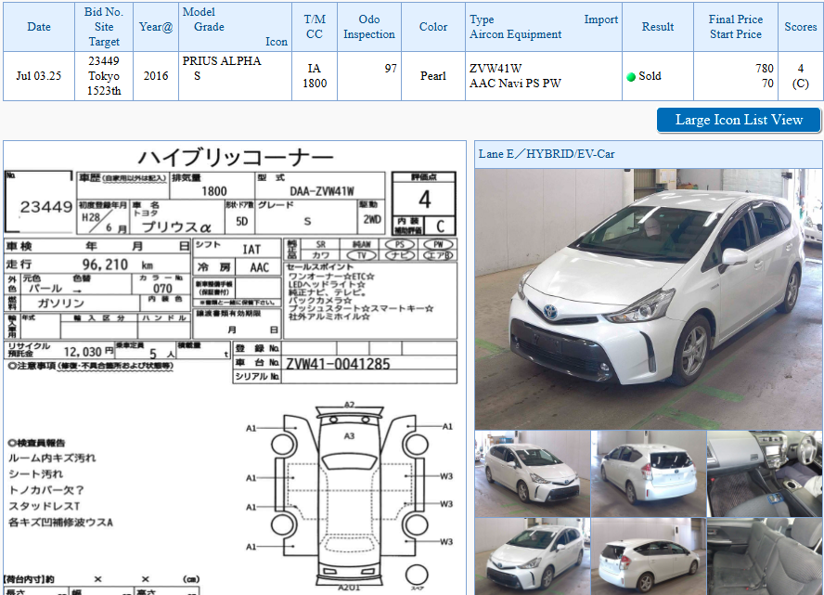The height and width of the screenshot is (595, 824).
Task: Click the ZVW41W type code in table
Action: click(x=496, y=69)
